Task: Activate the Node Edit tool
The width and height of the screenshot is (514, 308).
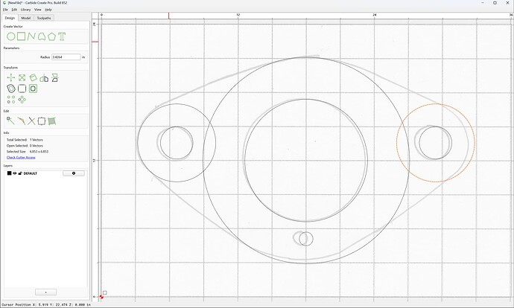Action: click(x=10, y=121)
